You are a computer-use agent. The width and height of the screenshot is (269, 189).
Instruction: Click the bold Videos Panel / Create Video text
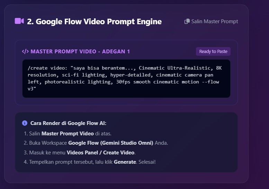click(100, 152)
